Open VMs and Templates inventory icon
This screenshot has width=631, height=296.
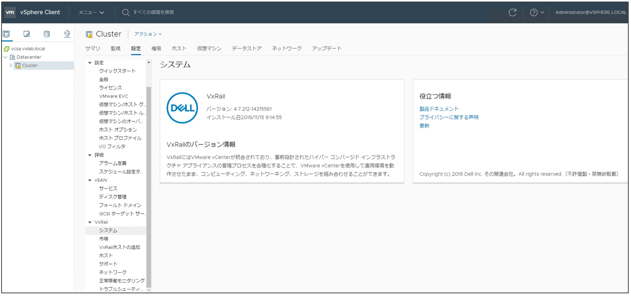click(x=27, y=34)
